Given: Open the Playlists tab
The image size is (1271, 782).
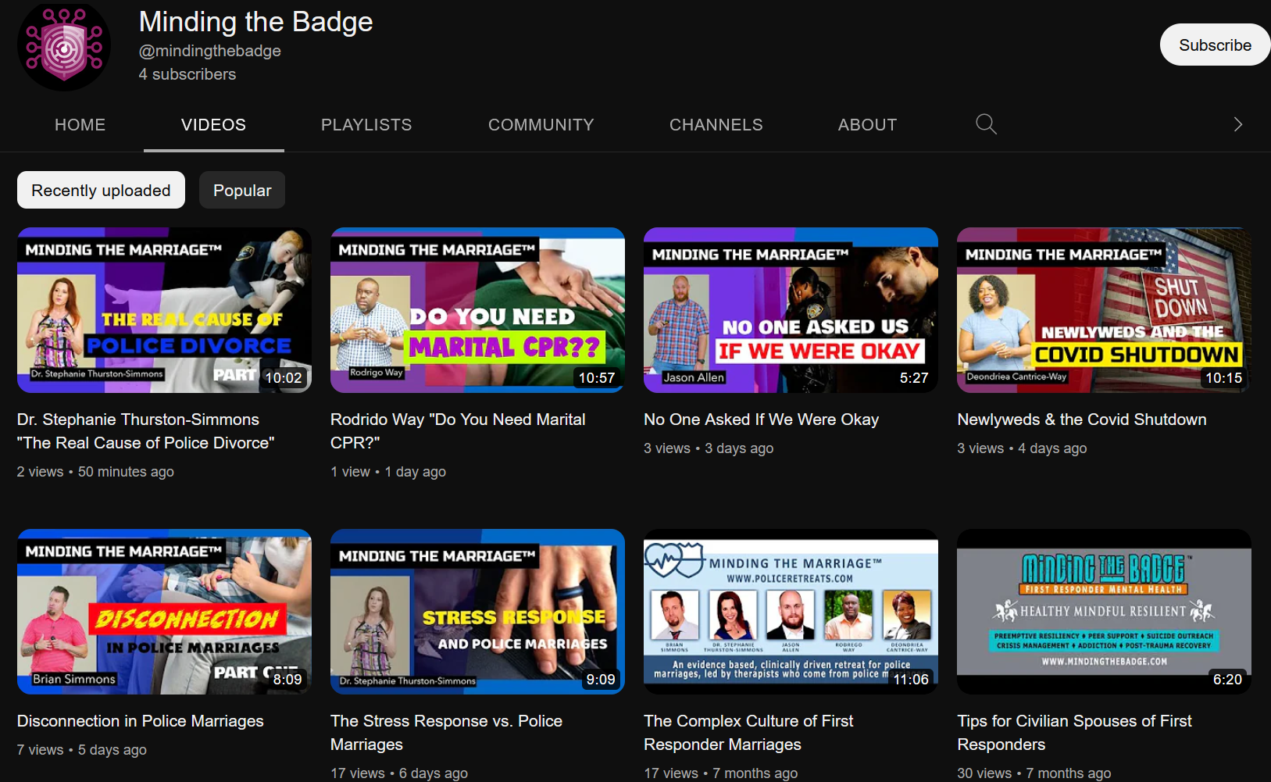Looking at the screenshot, I should tap(366, 125).
